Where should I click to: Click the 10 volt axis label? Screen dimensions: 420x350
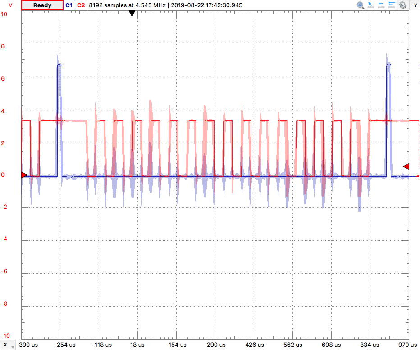[4, 14]
